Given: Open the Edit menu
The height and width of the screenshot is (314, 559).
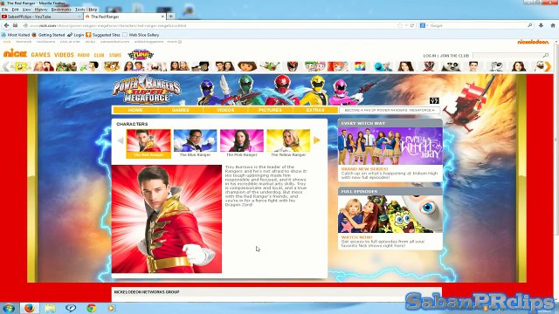Looking at the screenshot, I should [16, 10].
